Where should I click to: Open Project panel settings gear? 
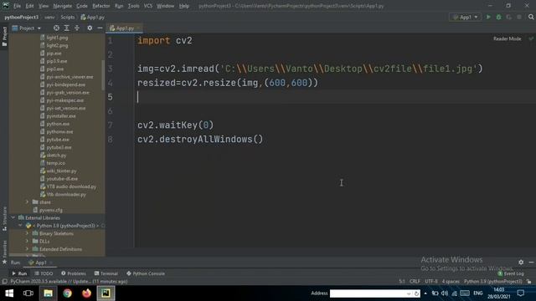tap(90, 28)
